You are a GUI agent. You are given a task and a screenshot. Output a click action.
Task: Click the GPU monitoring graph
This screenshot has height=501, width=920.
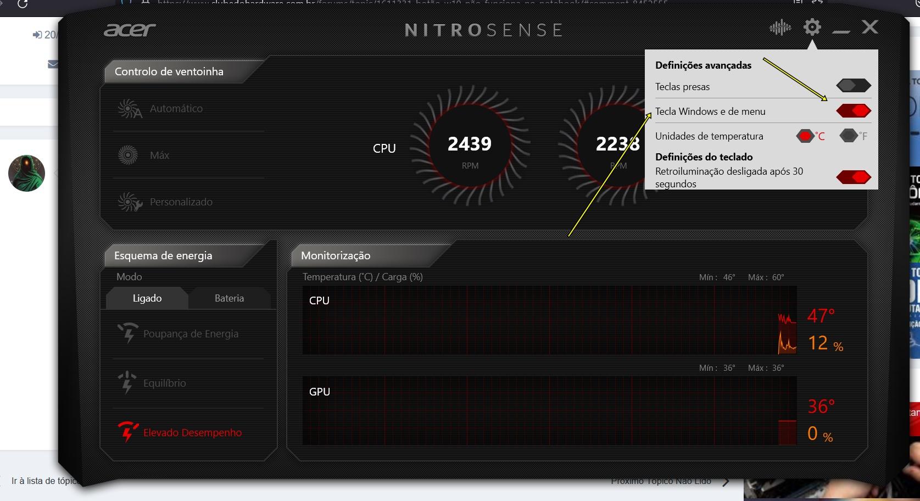(549, 410)
